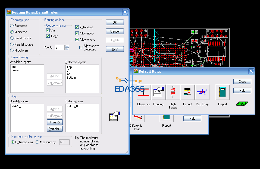260x169 pixels.
Task: Decrease Priority with down spinner arrow
Action: 67,49
